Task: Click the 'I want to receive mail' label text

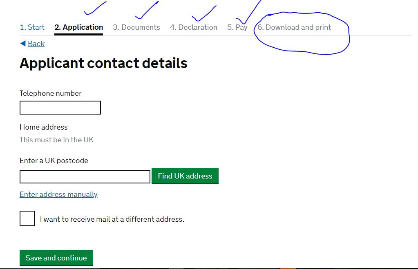Action: pos(112,219)
